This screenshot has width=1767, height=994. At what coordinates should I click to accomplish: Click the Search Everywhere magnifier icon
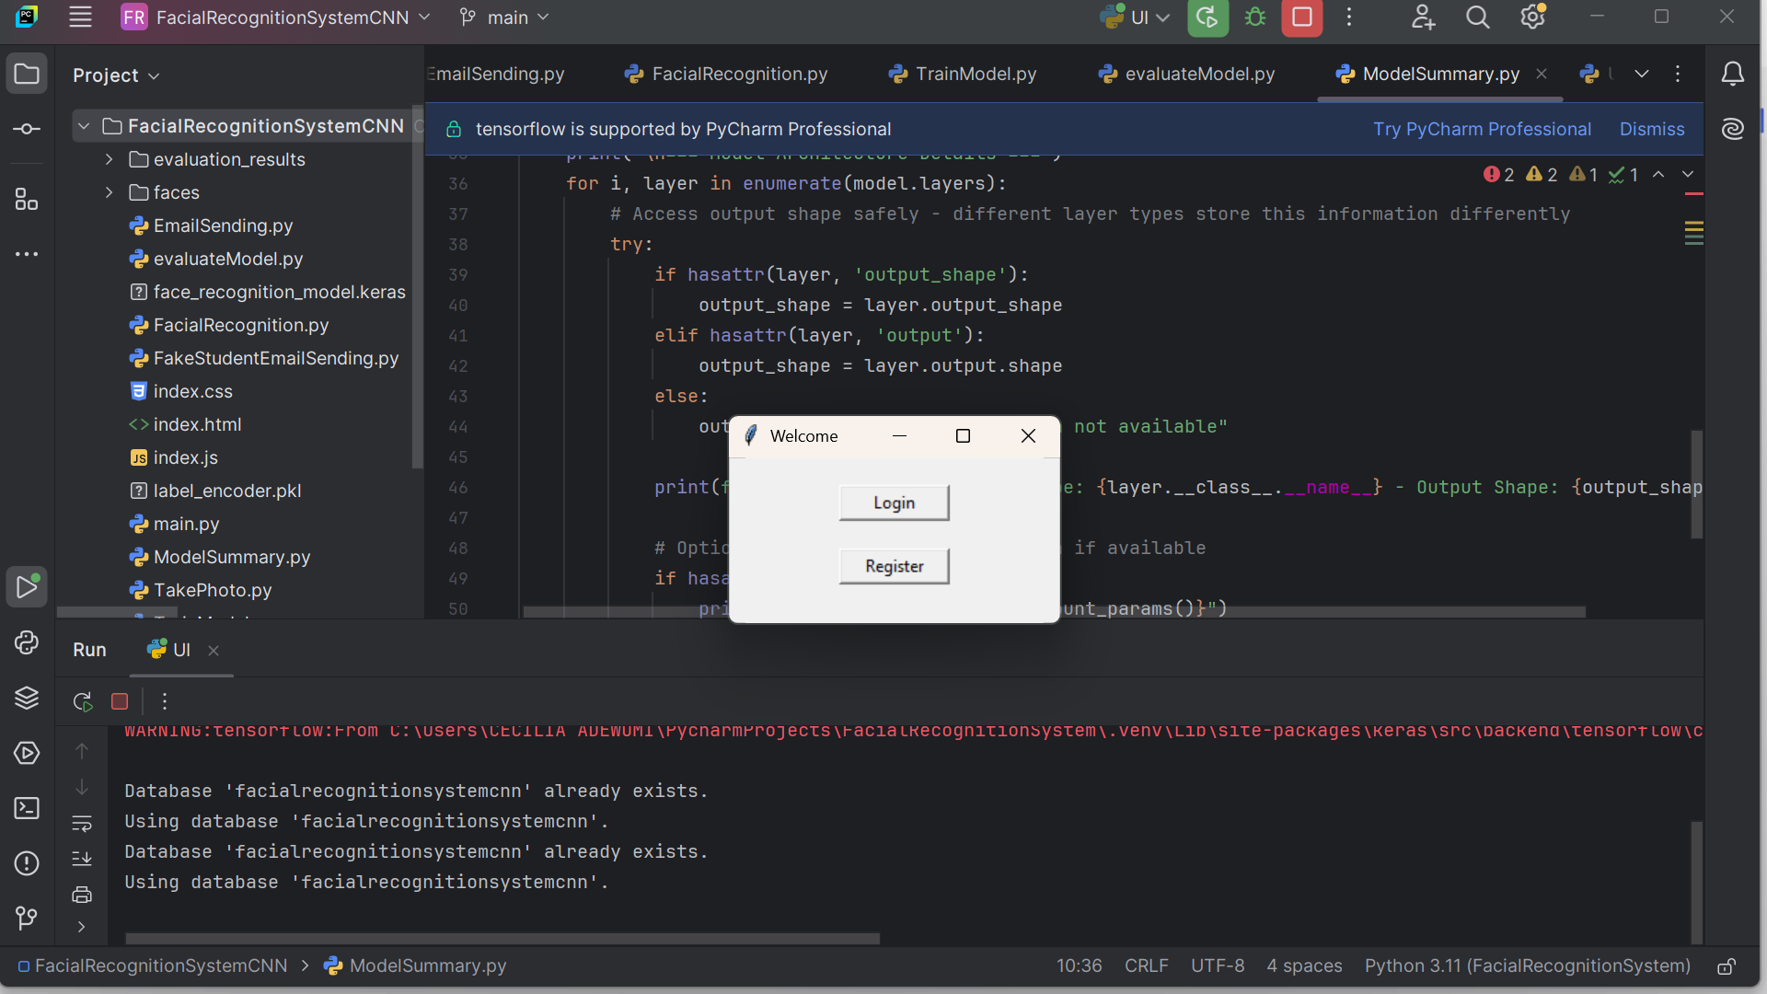tap(1477, 17)
